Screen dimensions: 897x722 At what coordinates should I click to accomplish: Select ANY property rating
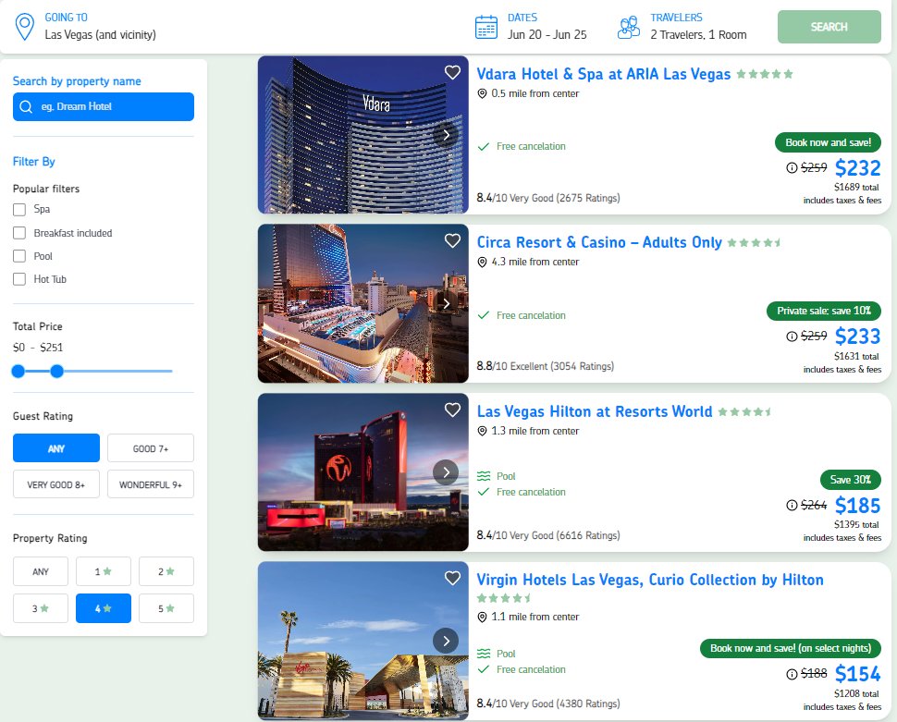[41, 571]
